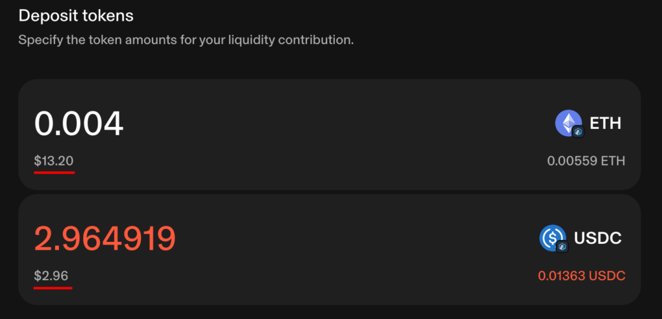Select the USDC token label
The width and height of the screenshot is (662, 319).
point(597,238)
